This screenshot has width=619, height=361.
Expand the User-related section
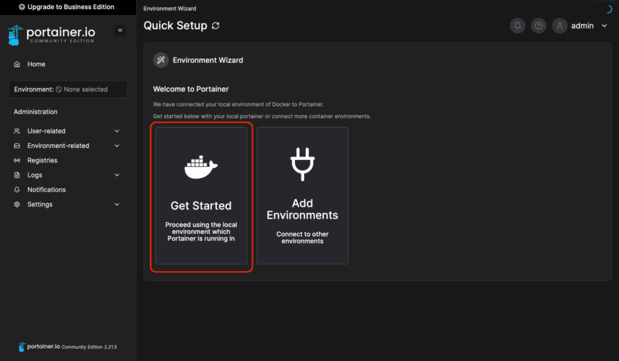pyautogui.click(x=117, y=131)
